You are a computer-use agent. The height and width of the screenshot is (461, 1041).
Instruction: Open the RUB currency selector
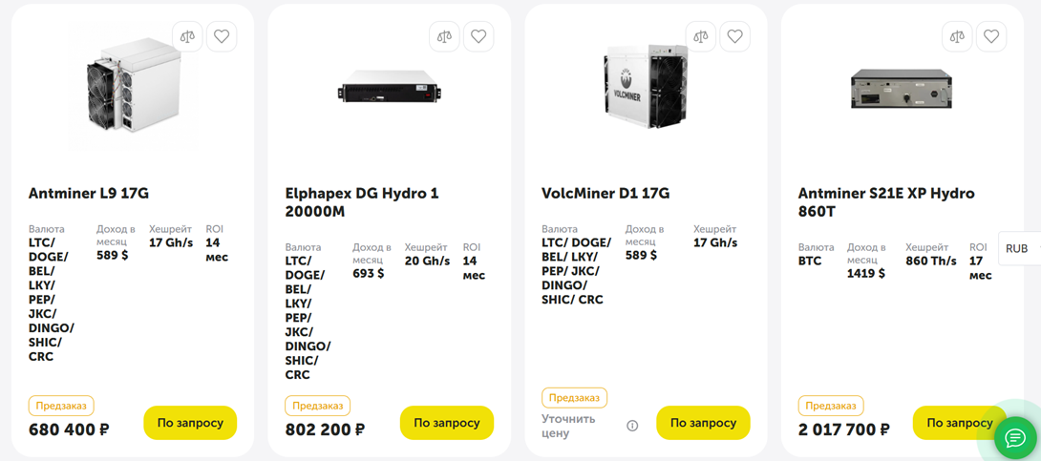(x=1018, y=248)
